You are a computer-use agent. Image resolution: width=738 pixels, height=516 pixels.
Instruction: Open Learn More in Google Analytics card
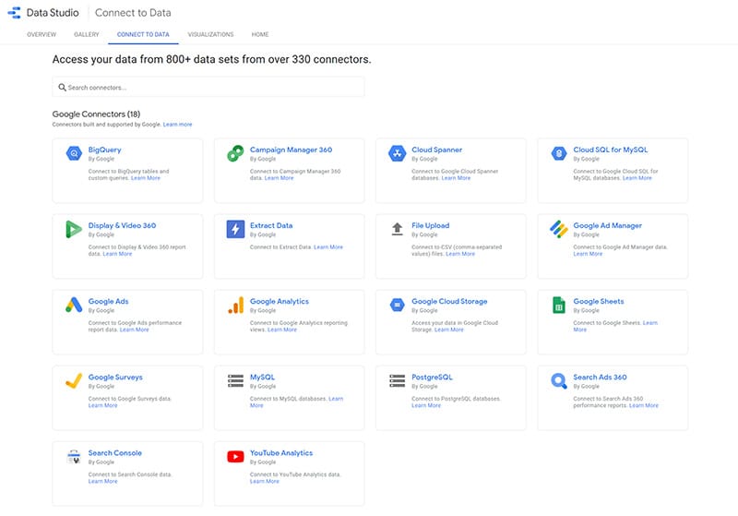(282, 330)
